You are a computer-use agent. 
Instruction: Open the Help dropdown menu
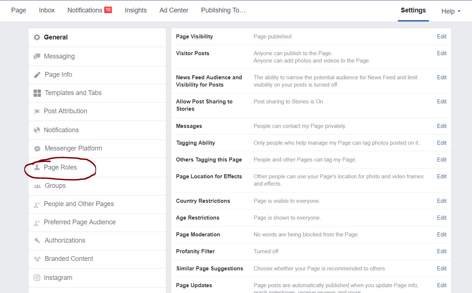450,11
